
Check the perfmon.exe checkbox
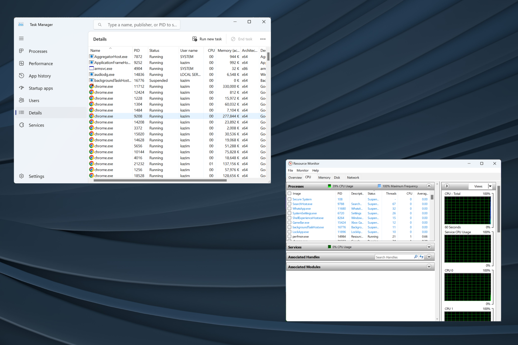point(289,236)
